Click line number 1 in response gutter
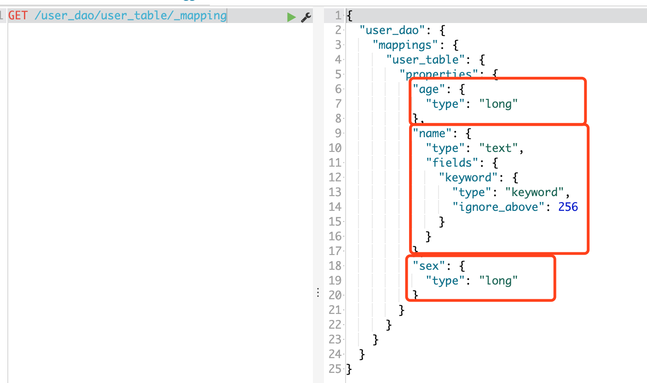Viewport: 647px width, 383px height. [339, 16]
